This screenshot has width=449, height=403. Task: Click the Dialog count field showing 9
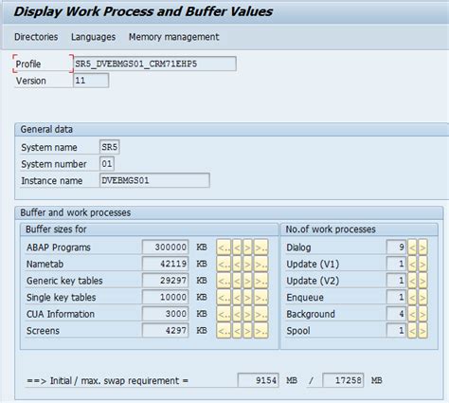[396, 247]
